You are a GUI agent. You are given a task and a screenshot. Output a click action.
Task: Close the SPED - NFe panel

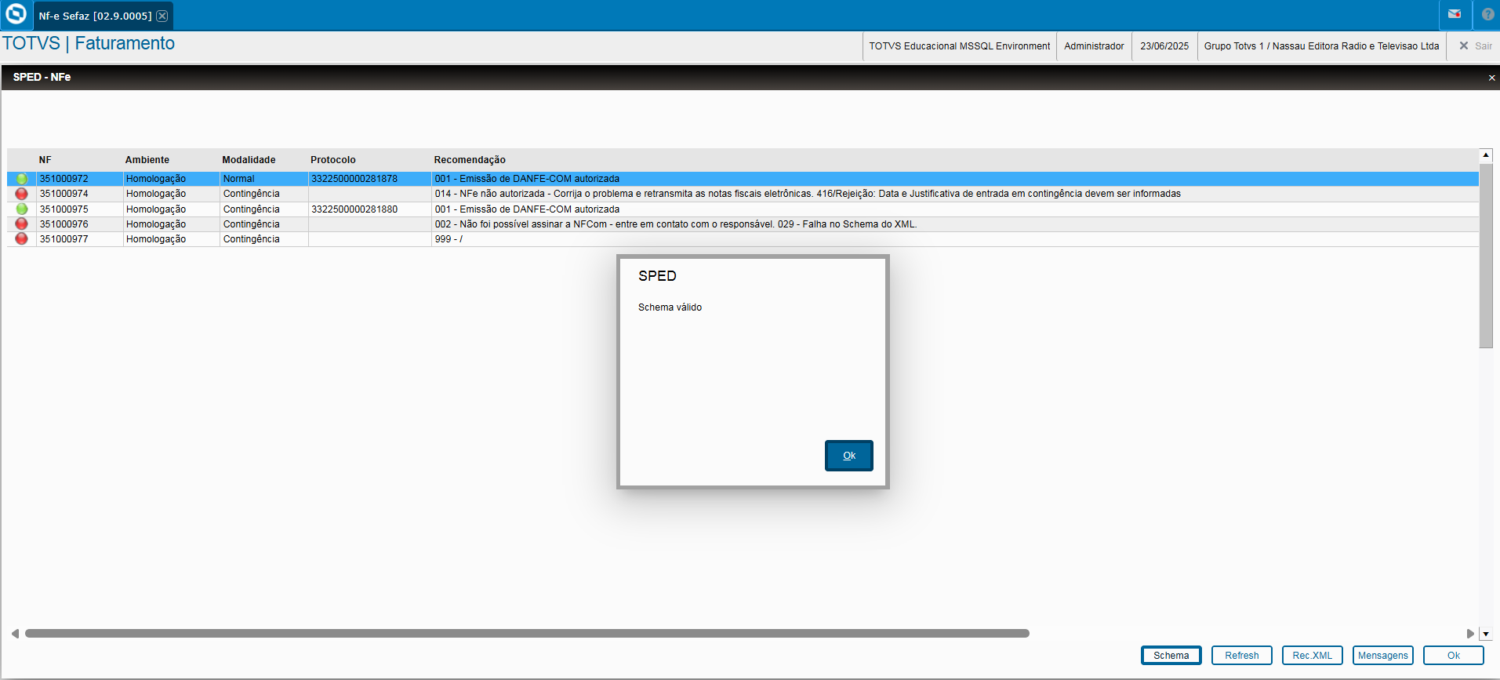[x=1491, y=78]
